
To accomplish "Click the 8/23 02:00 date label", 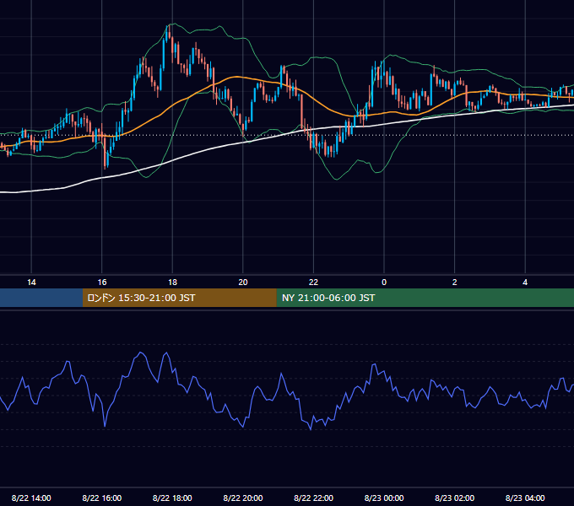I will (455, 498).
